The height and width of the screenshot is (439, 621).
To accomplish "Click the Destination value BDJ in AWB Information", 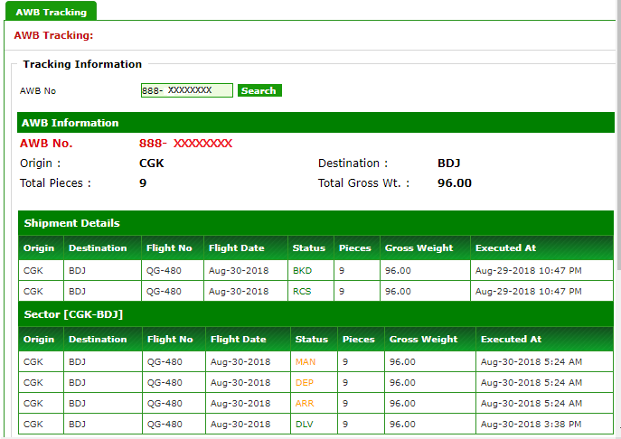I will [x=448, y=163].
